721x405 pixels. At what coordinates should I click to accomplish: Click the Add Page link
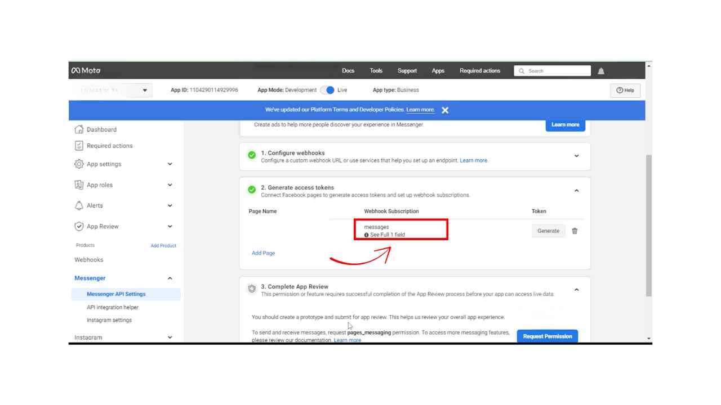click(x=263, y=253)
